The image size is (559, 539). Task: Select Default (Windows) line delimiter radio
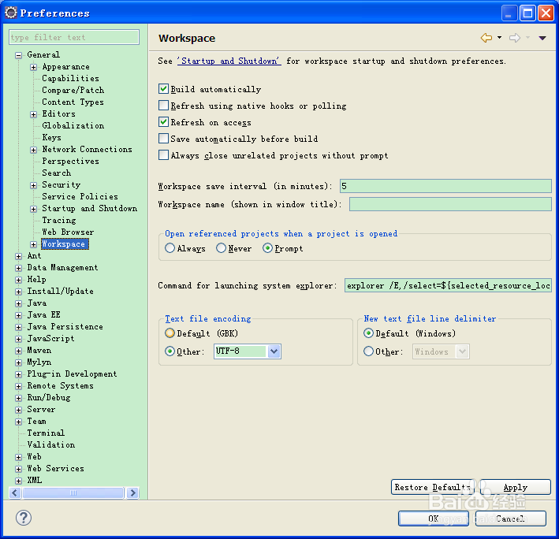pos(369,333)
